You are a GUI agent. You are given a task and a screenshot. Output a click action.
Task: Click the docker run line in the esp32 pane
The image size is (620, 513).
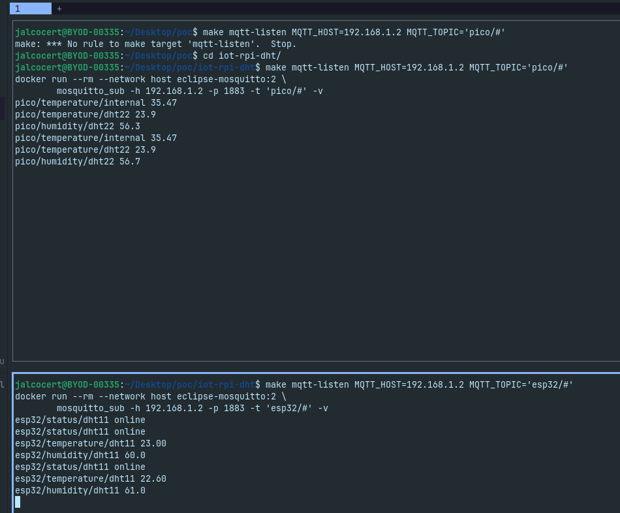(151, 396)
